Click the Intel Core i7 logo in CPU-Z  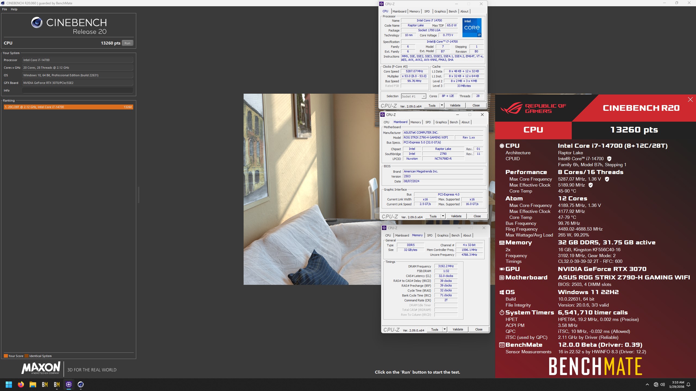pos(472,28)
